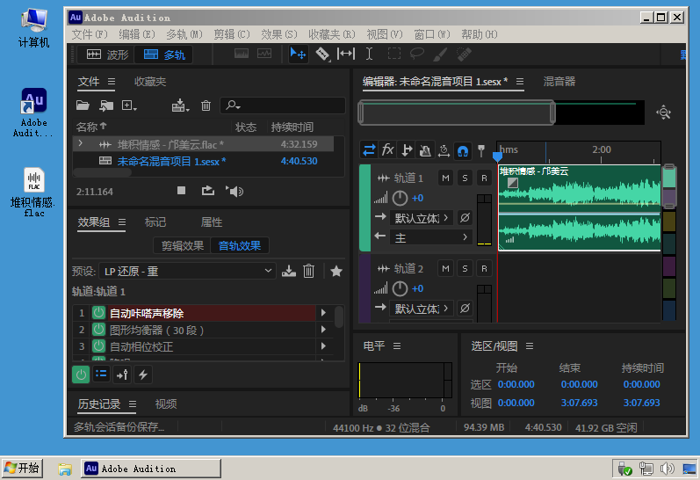Adjust Track 2 volume knob
Viewport: 700px width, 480px height.
pos(400,288)
